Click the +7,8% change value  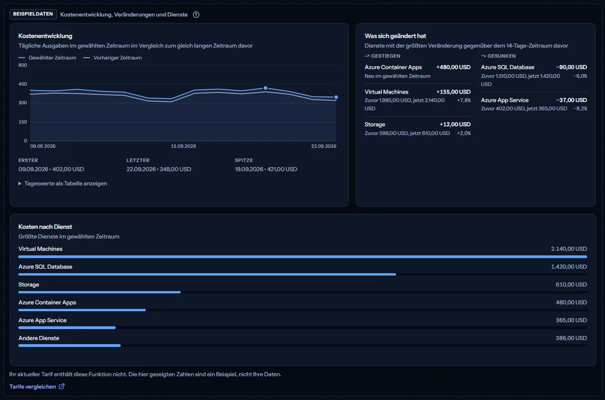[464, 100]
